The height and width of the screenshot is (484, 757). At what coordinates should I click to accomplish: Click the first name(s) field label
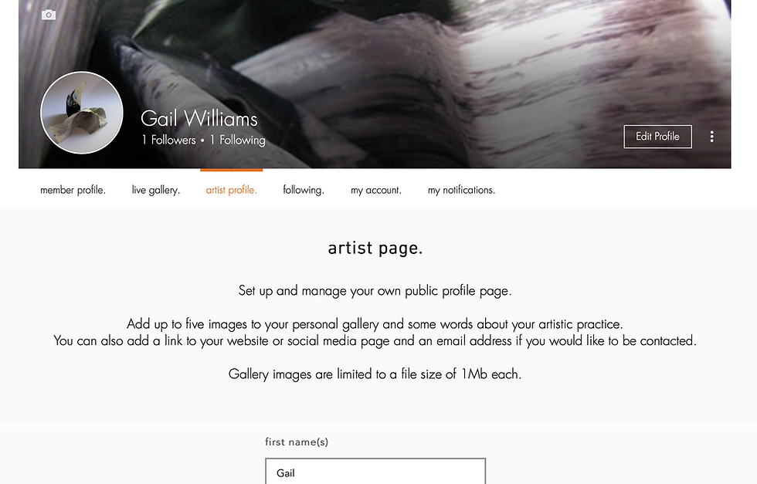point(297,442)
